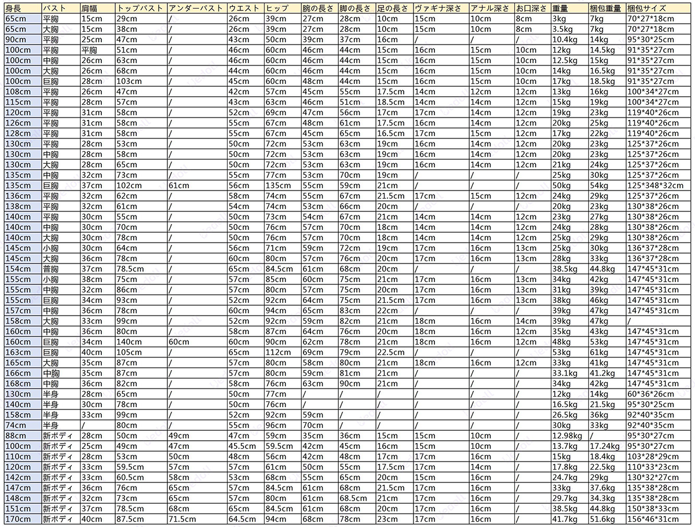Select the 130*32*27cm package size
This screenshot has width=695, height=527.
[659, 477]
